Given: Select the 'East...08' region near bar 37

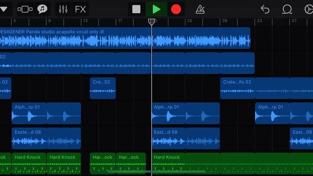Looking at the screenshot, I should tap(301, 138).
